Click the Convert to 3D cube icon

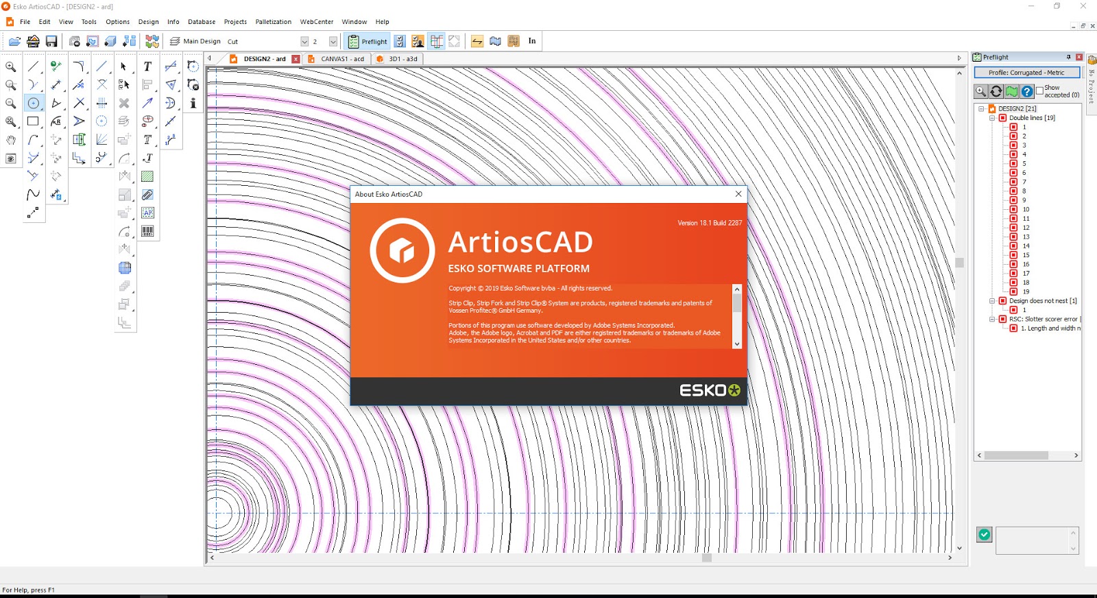[110, 41]
